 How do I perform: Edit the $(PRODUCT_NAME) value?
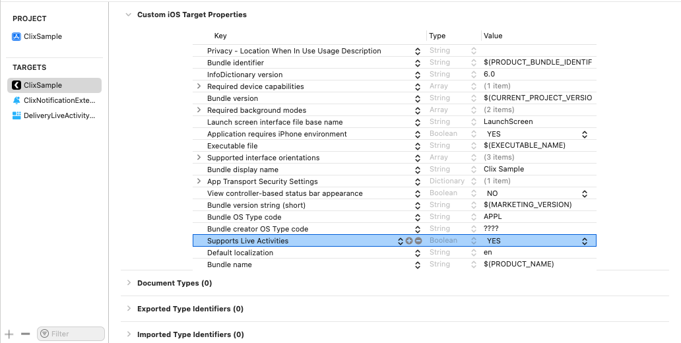519,264
